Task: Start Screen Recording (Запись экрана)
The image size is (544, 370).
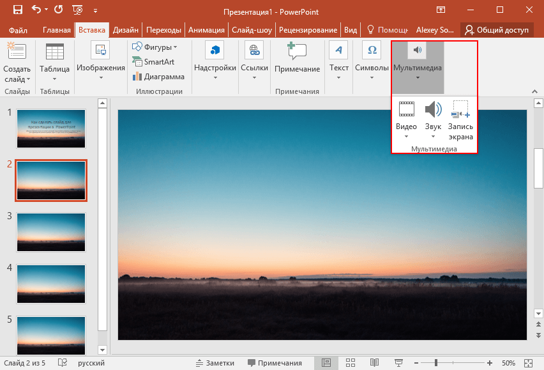Action: pyautogui.click(x=460, y=115)
